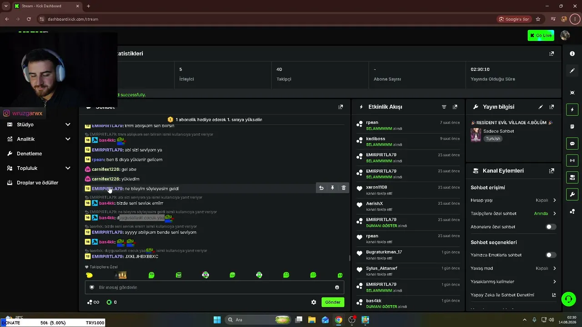
Task: Click the wruzgarwx Instagram overlay label
Action: [23, 114]
